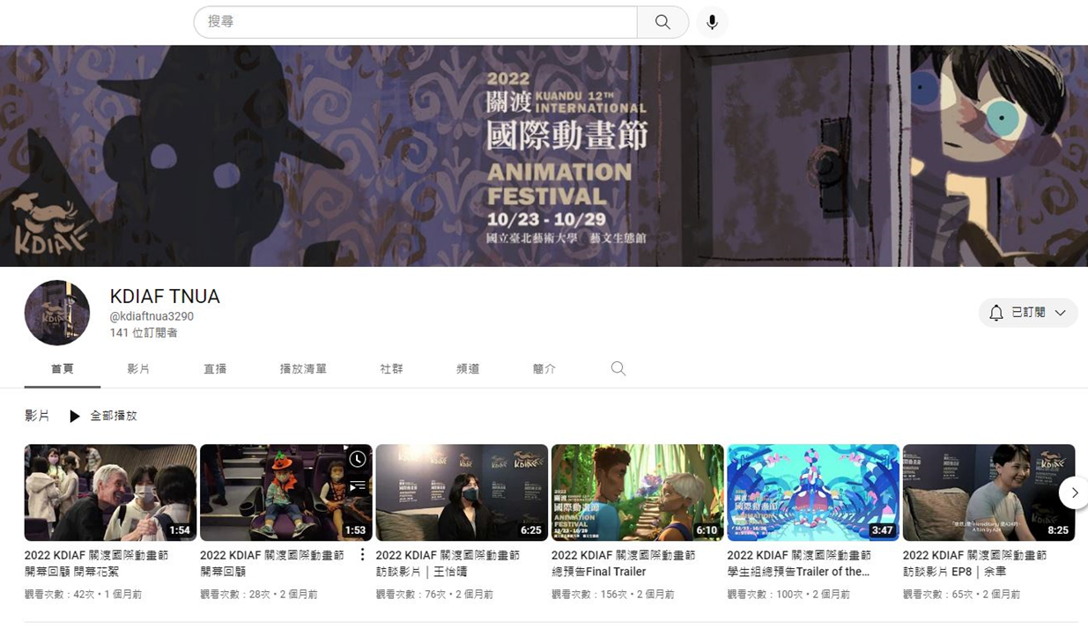Switch to the 首頁 tab
This screenshot has height=629, width=1088.
(63, 369)
